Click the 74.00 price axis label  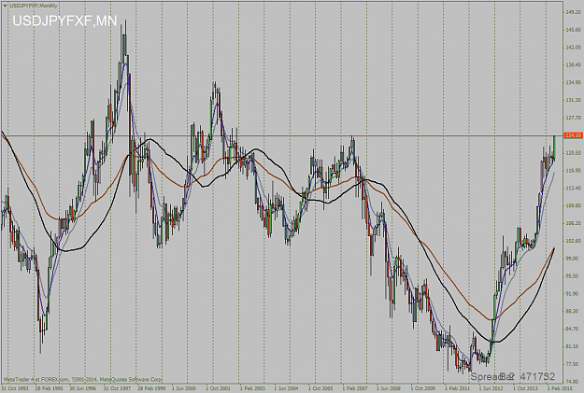click(x=574, y=382)
